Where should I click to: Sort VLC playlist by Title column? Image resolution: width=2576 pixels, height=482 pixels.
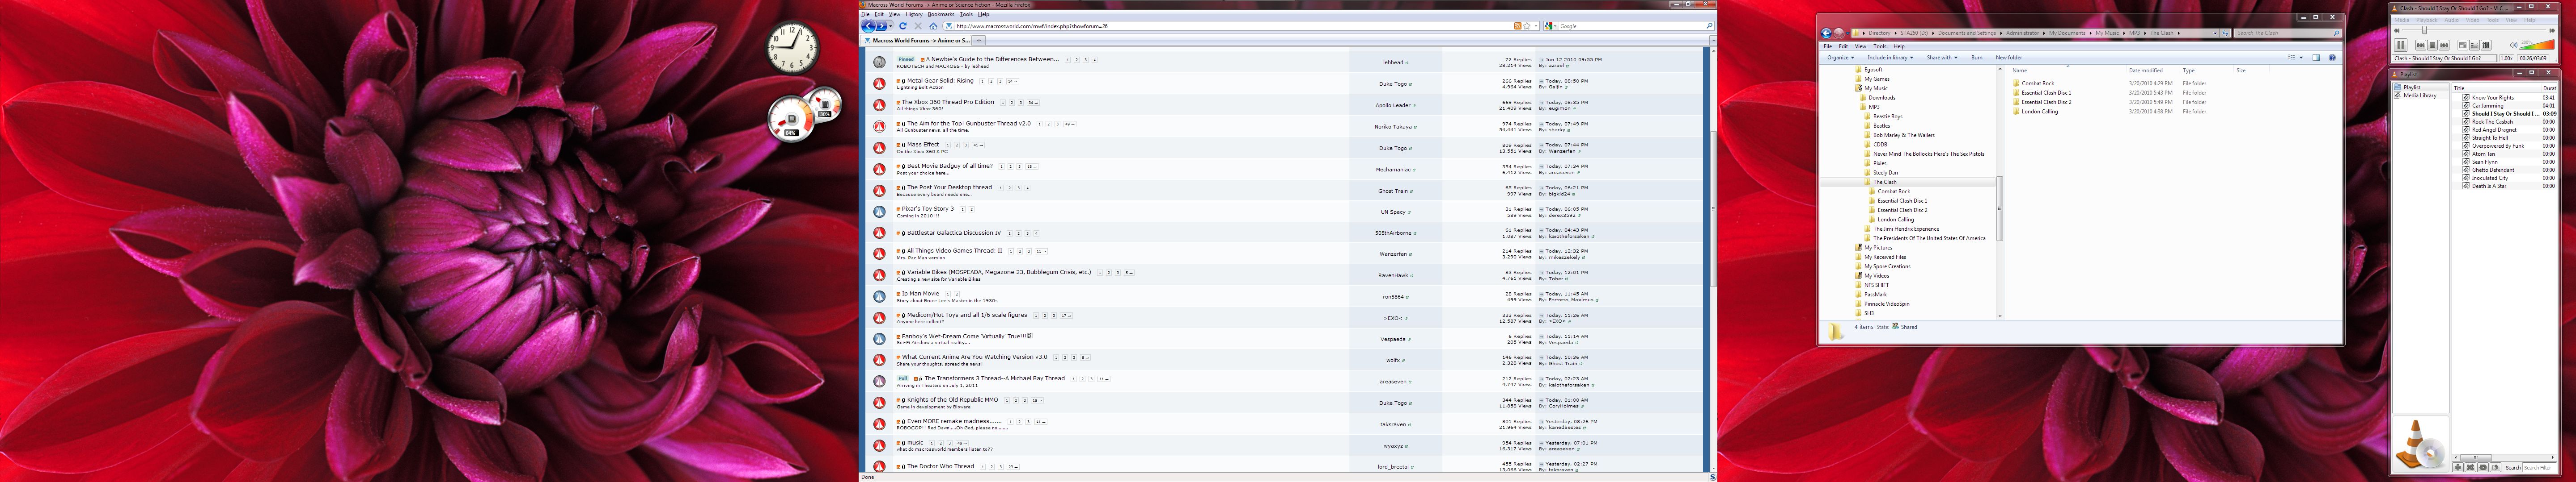[x=2497, y=89]
